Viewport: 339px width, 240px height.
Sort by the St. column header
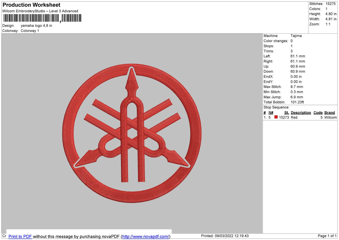[x=286, y=112]
